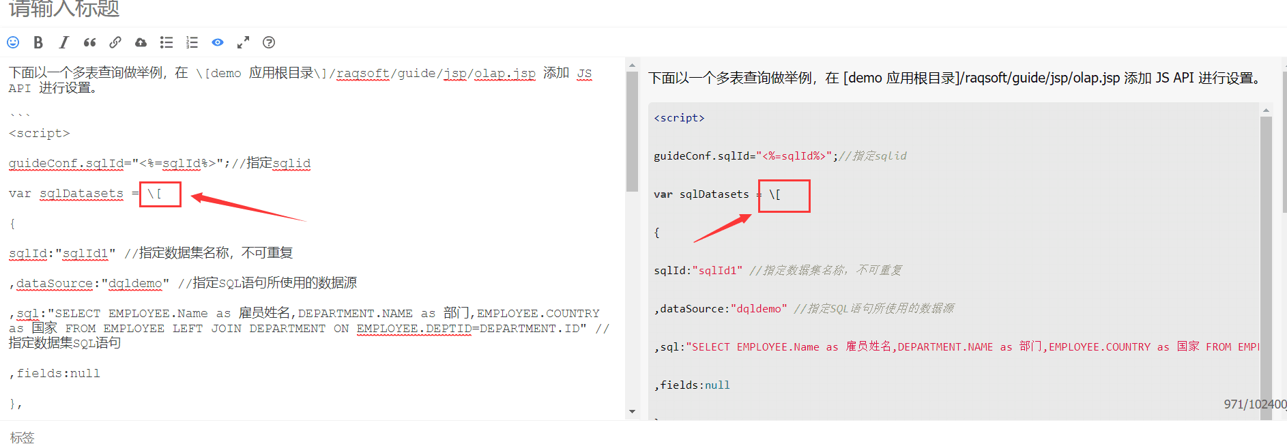Click the <script> line in editor

tap(40, 134)
